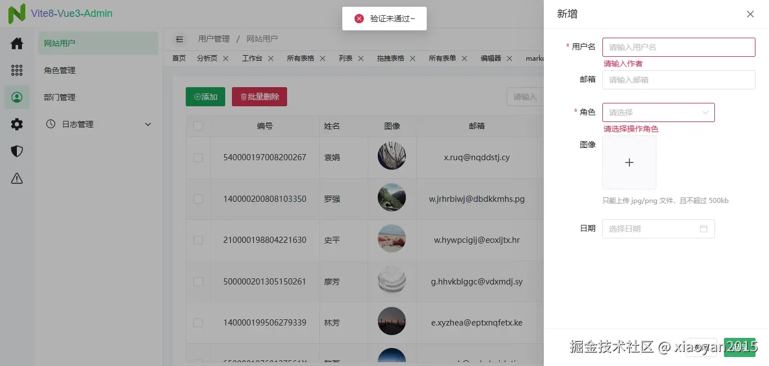Viewport: 769px width, 366px height.
Task: Check the row checkbox for 廖芳
Action: point(198,282)
